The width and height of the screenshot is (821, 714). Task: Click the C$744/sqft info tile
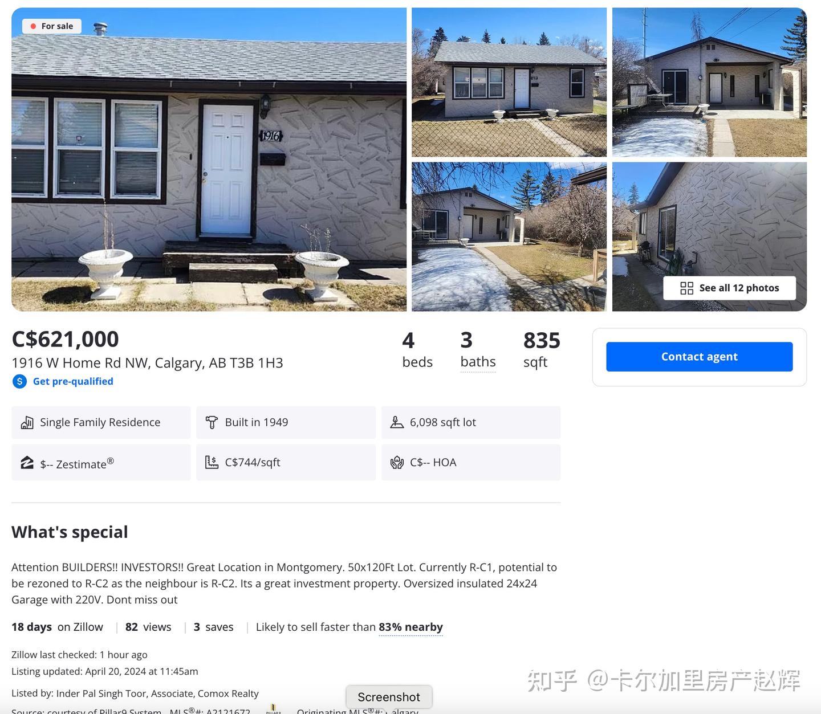286,462
